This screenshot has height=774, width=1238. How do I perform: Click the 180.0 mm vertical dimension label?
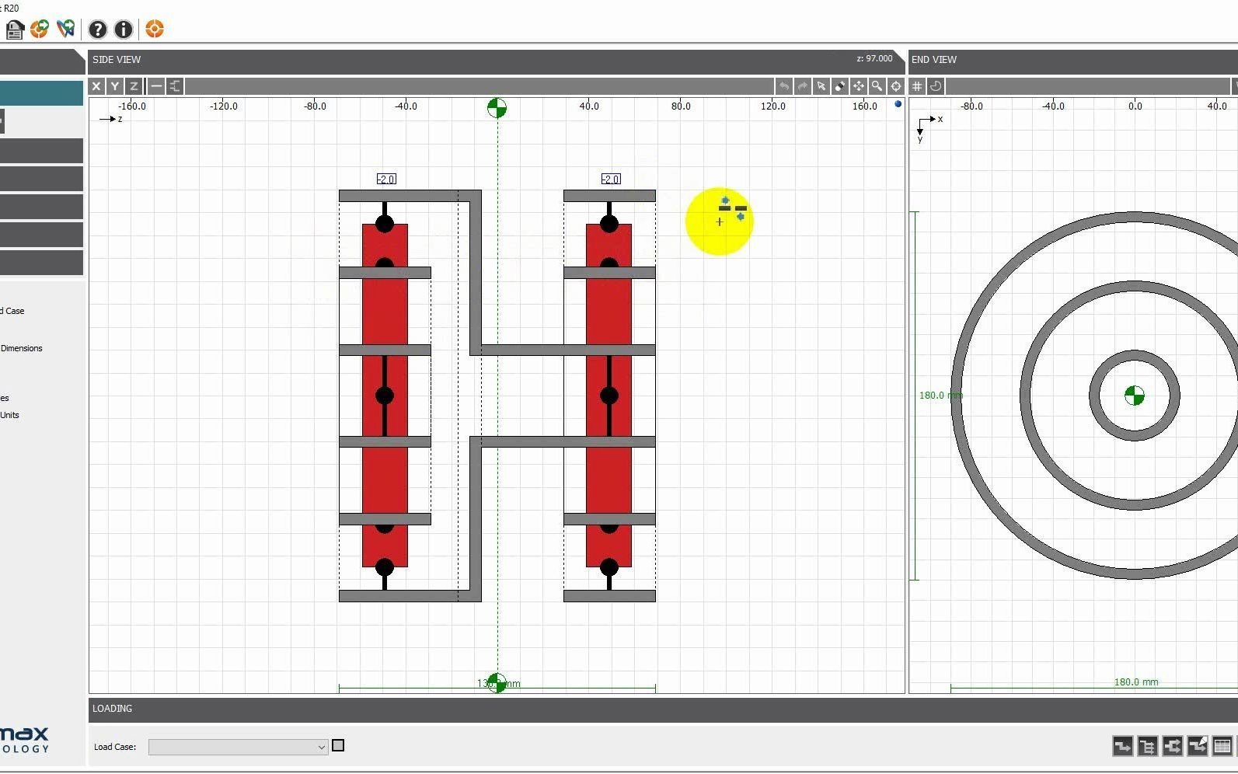(x=940, y=396)
